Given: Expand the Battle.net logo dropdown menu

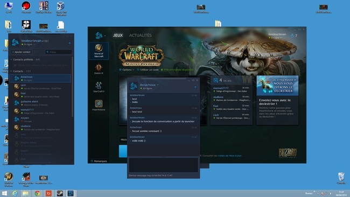Looking at the screenshot, I should click(x=101, y=35).
